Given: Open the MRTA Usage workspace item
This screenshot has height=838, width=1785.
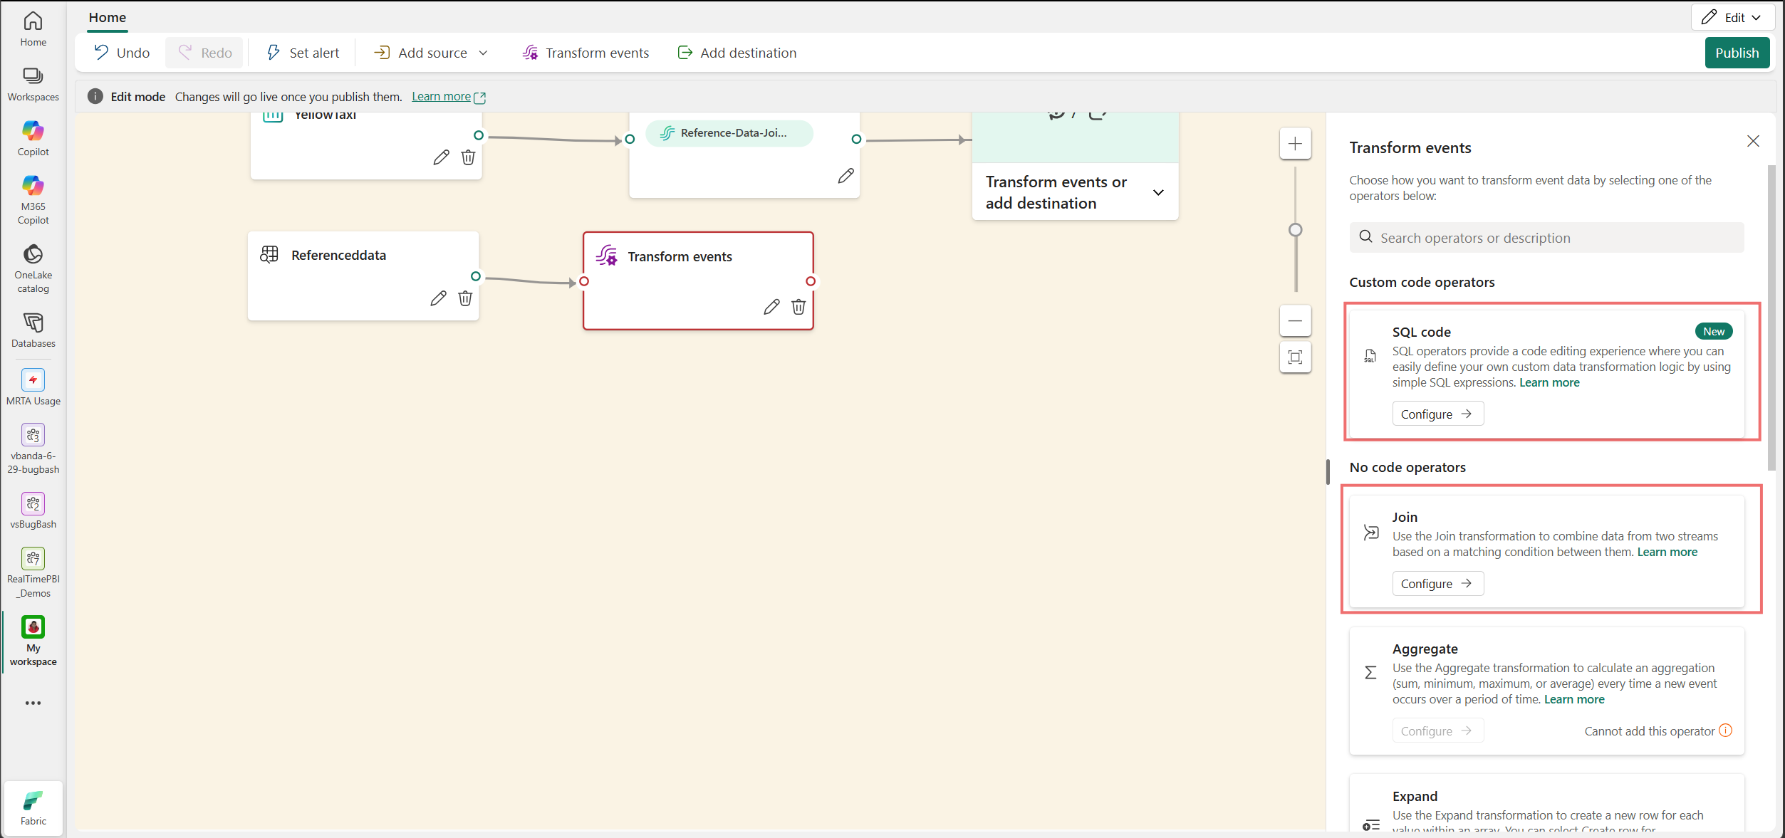Looking at the screenshot, I should click(x=33, y=387).
